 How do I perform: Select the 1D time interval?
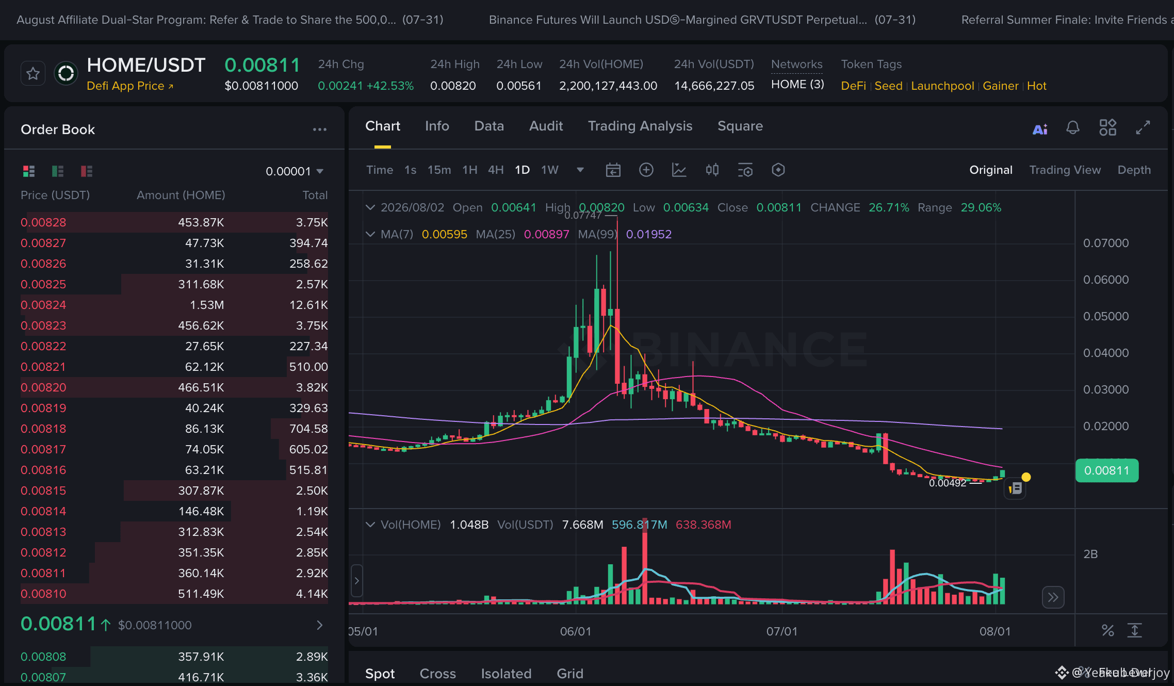click(522, 170)
